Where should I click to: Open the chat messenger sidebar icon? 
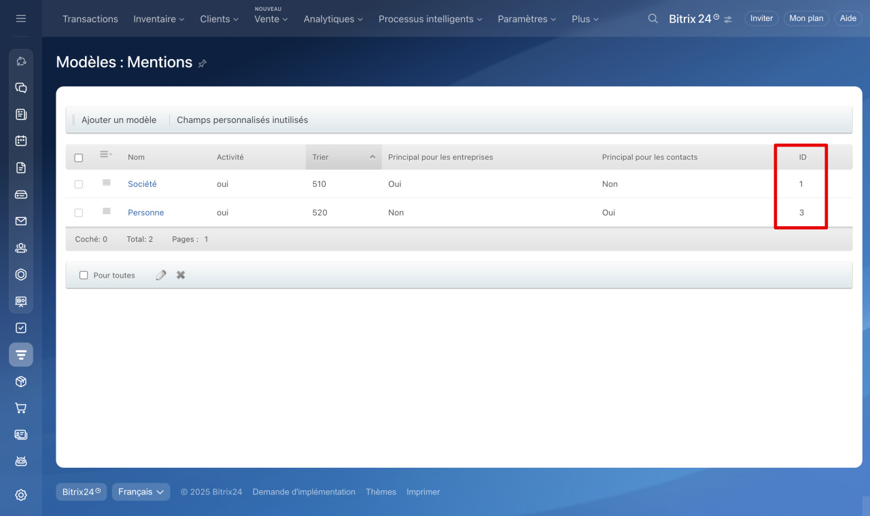(21, 88)
